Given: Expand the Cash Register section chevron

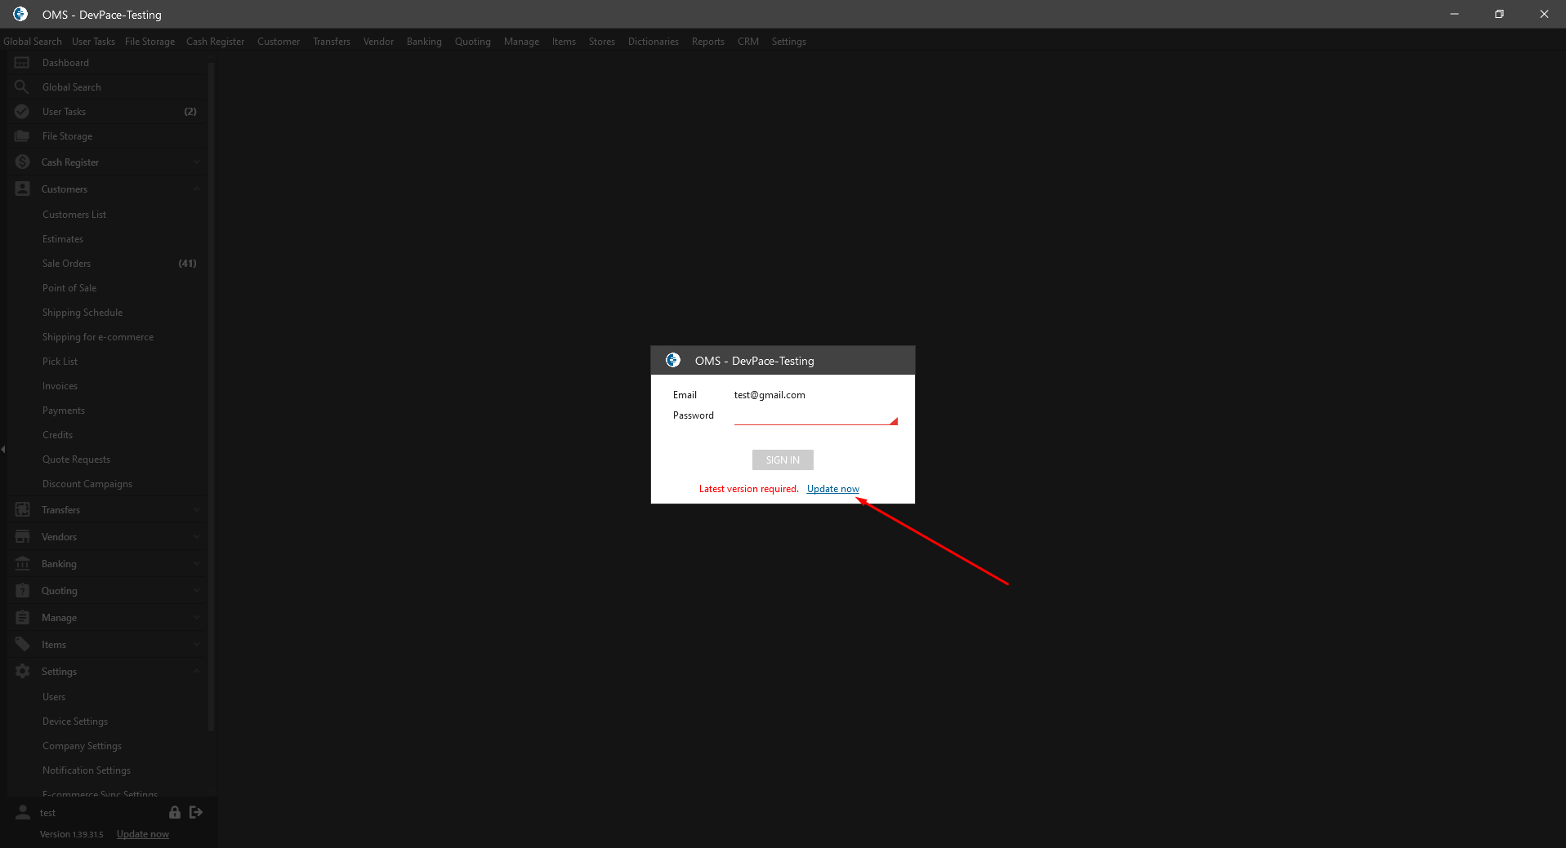Looking at the screenshot, I should point(197,162).
